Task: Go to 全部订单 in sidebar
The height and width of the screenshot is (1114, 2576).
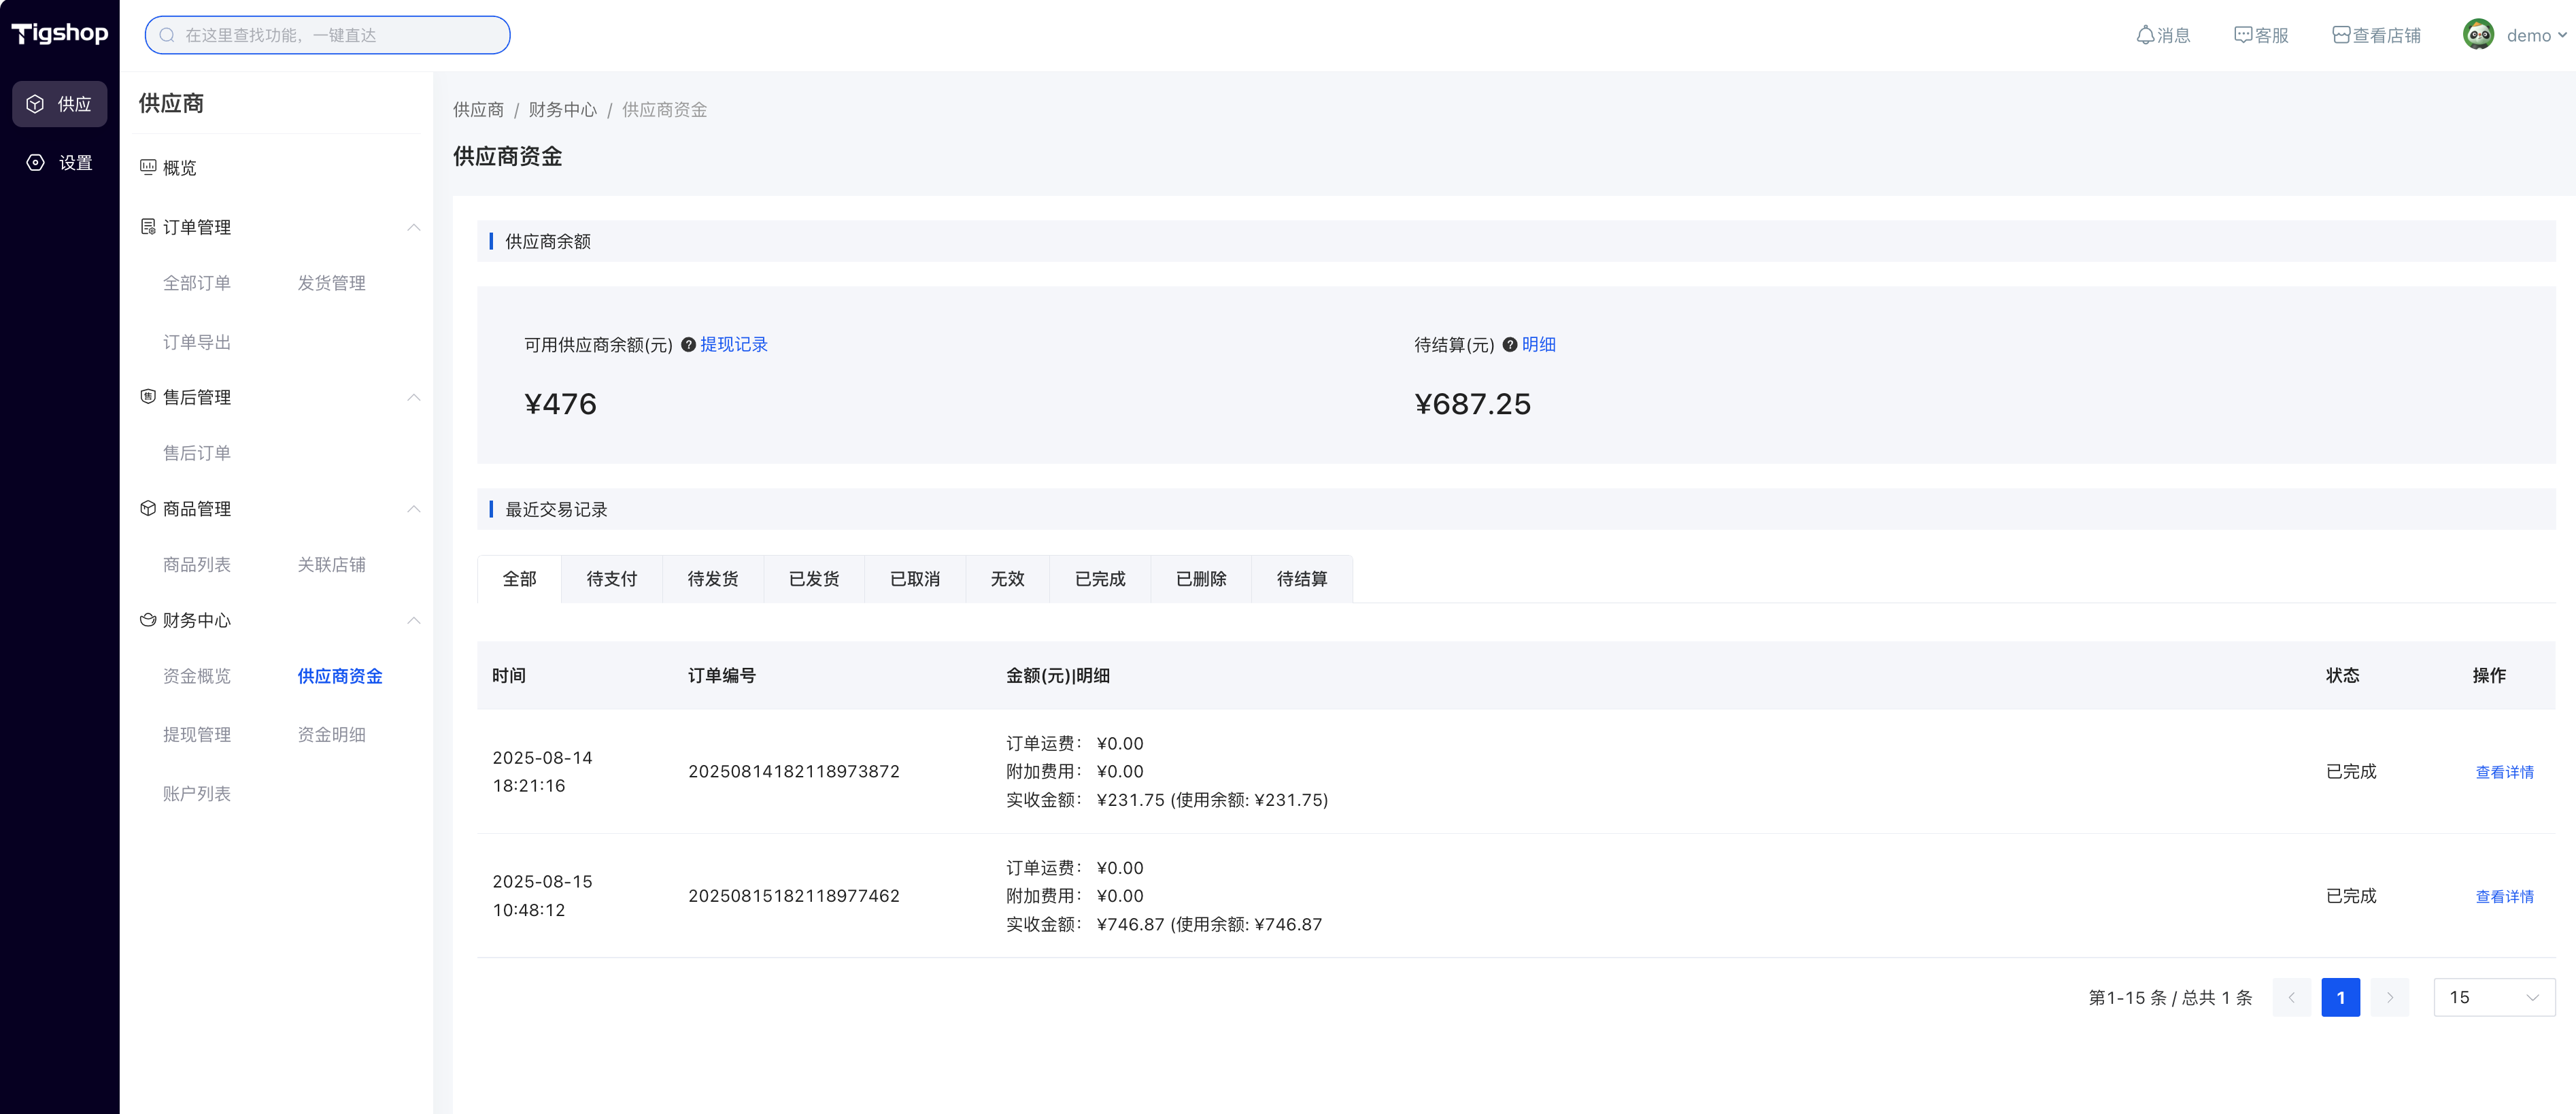Action: pyautogui.click(x=197, y=283)
